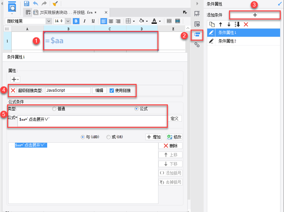This screenshot has width=284, height=212.
Task: Toggle italic formatting
Action: tap(84, 21)
